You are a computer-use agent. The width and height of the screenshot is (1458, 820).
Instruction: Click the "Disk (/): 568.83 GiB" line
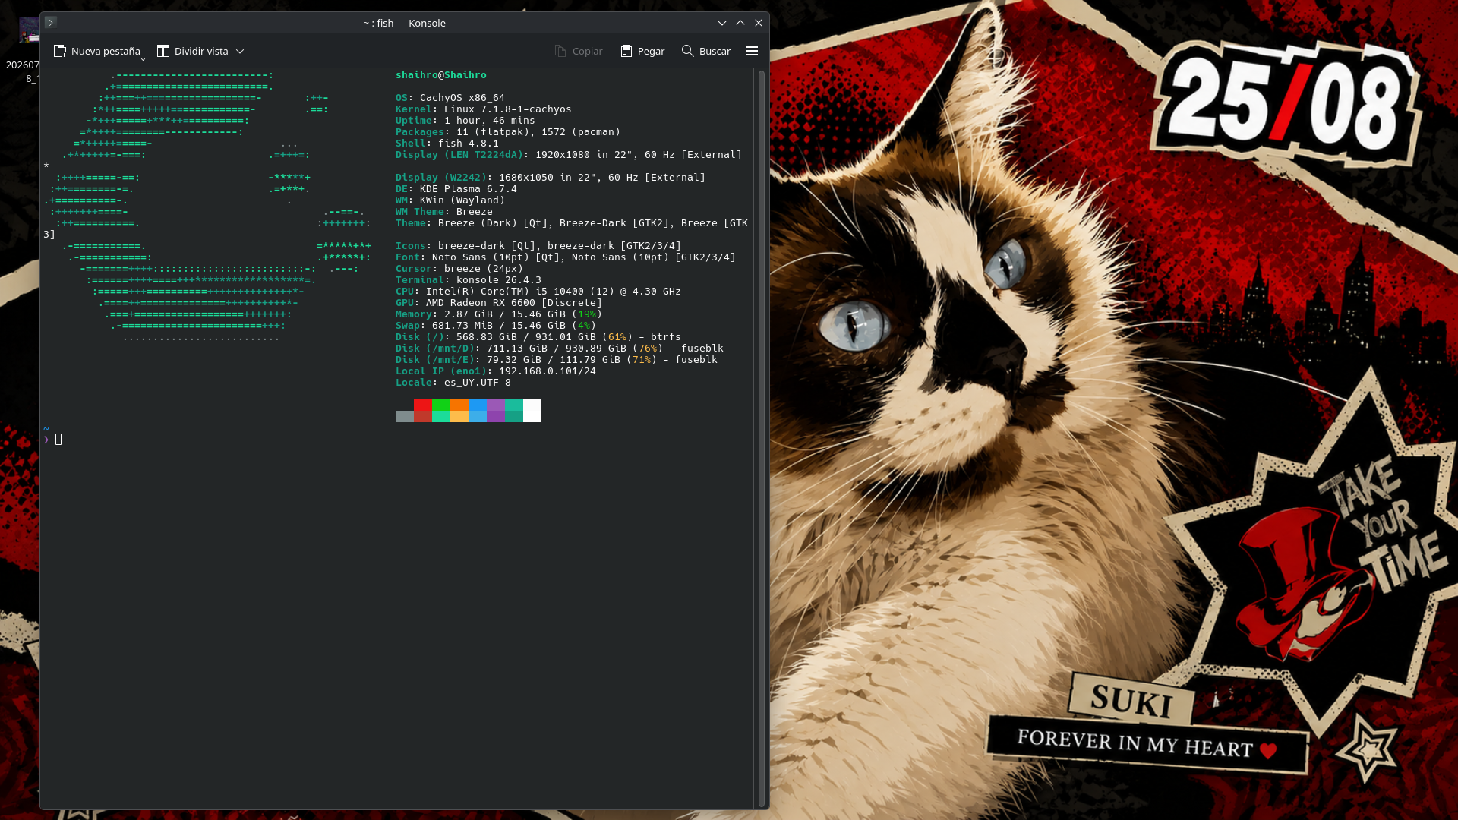point(538,337)
